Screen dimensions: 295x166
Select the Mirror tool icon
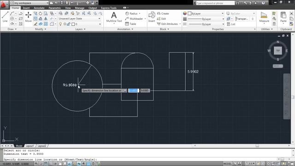46,19
